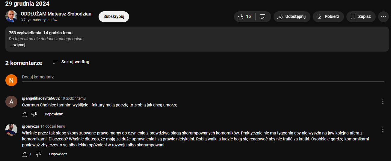
Task: Click the Udostępnij share button
Action: tap(292, 17)
